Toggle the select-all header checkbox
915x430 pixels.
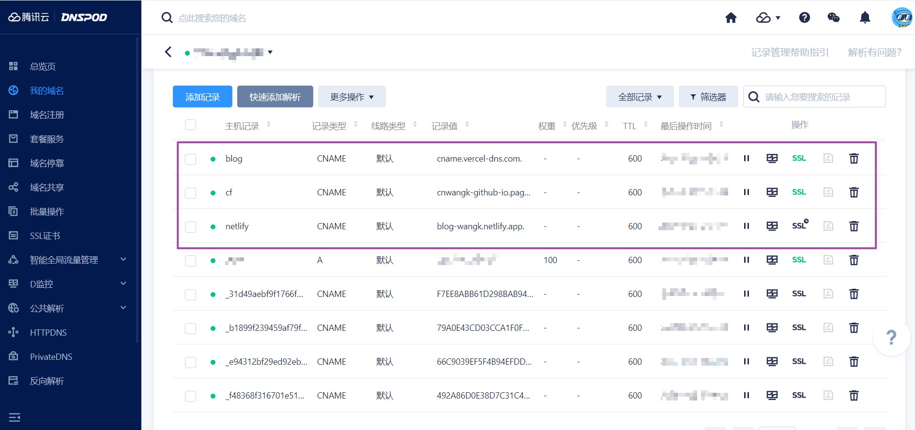[191, 125]
